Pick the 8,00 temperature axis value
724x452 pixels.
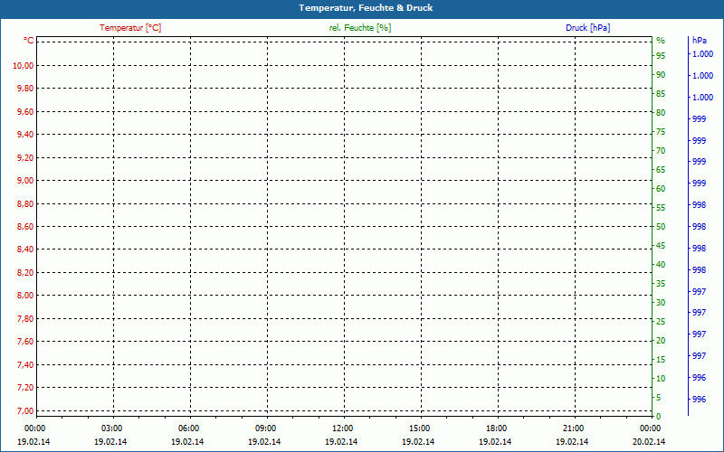pos(23,296)
